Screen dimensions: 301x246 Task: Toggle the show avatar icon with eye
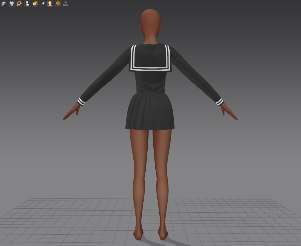click(27, 3)
